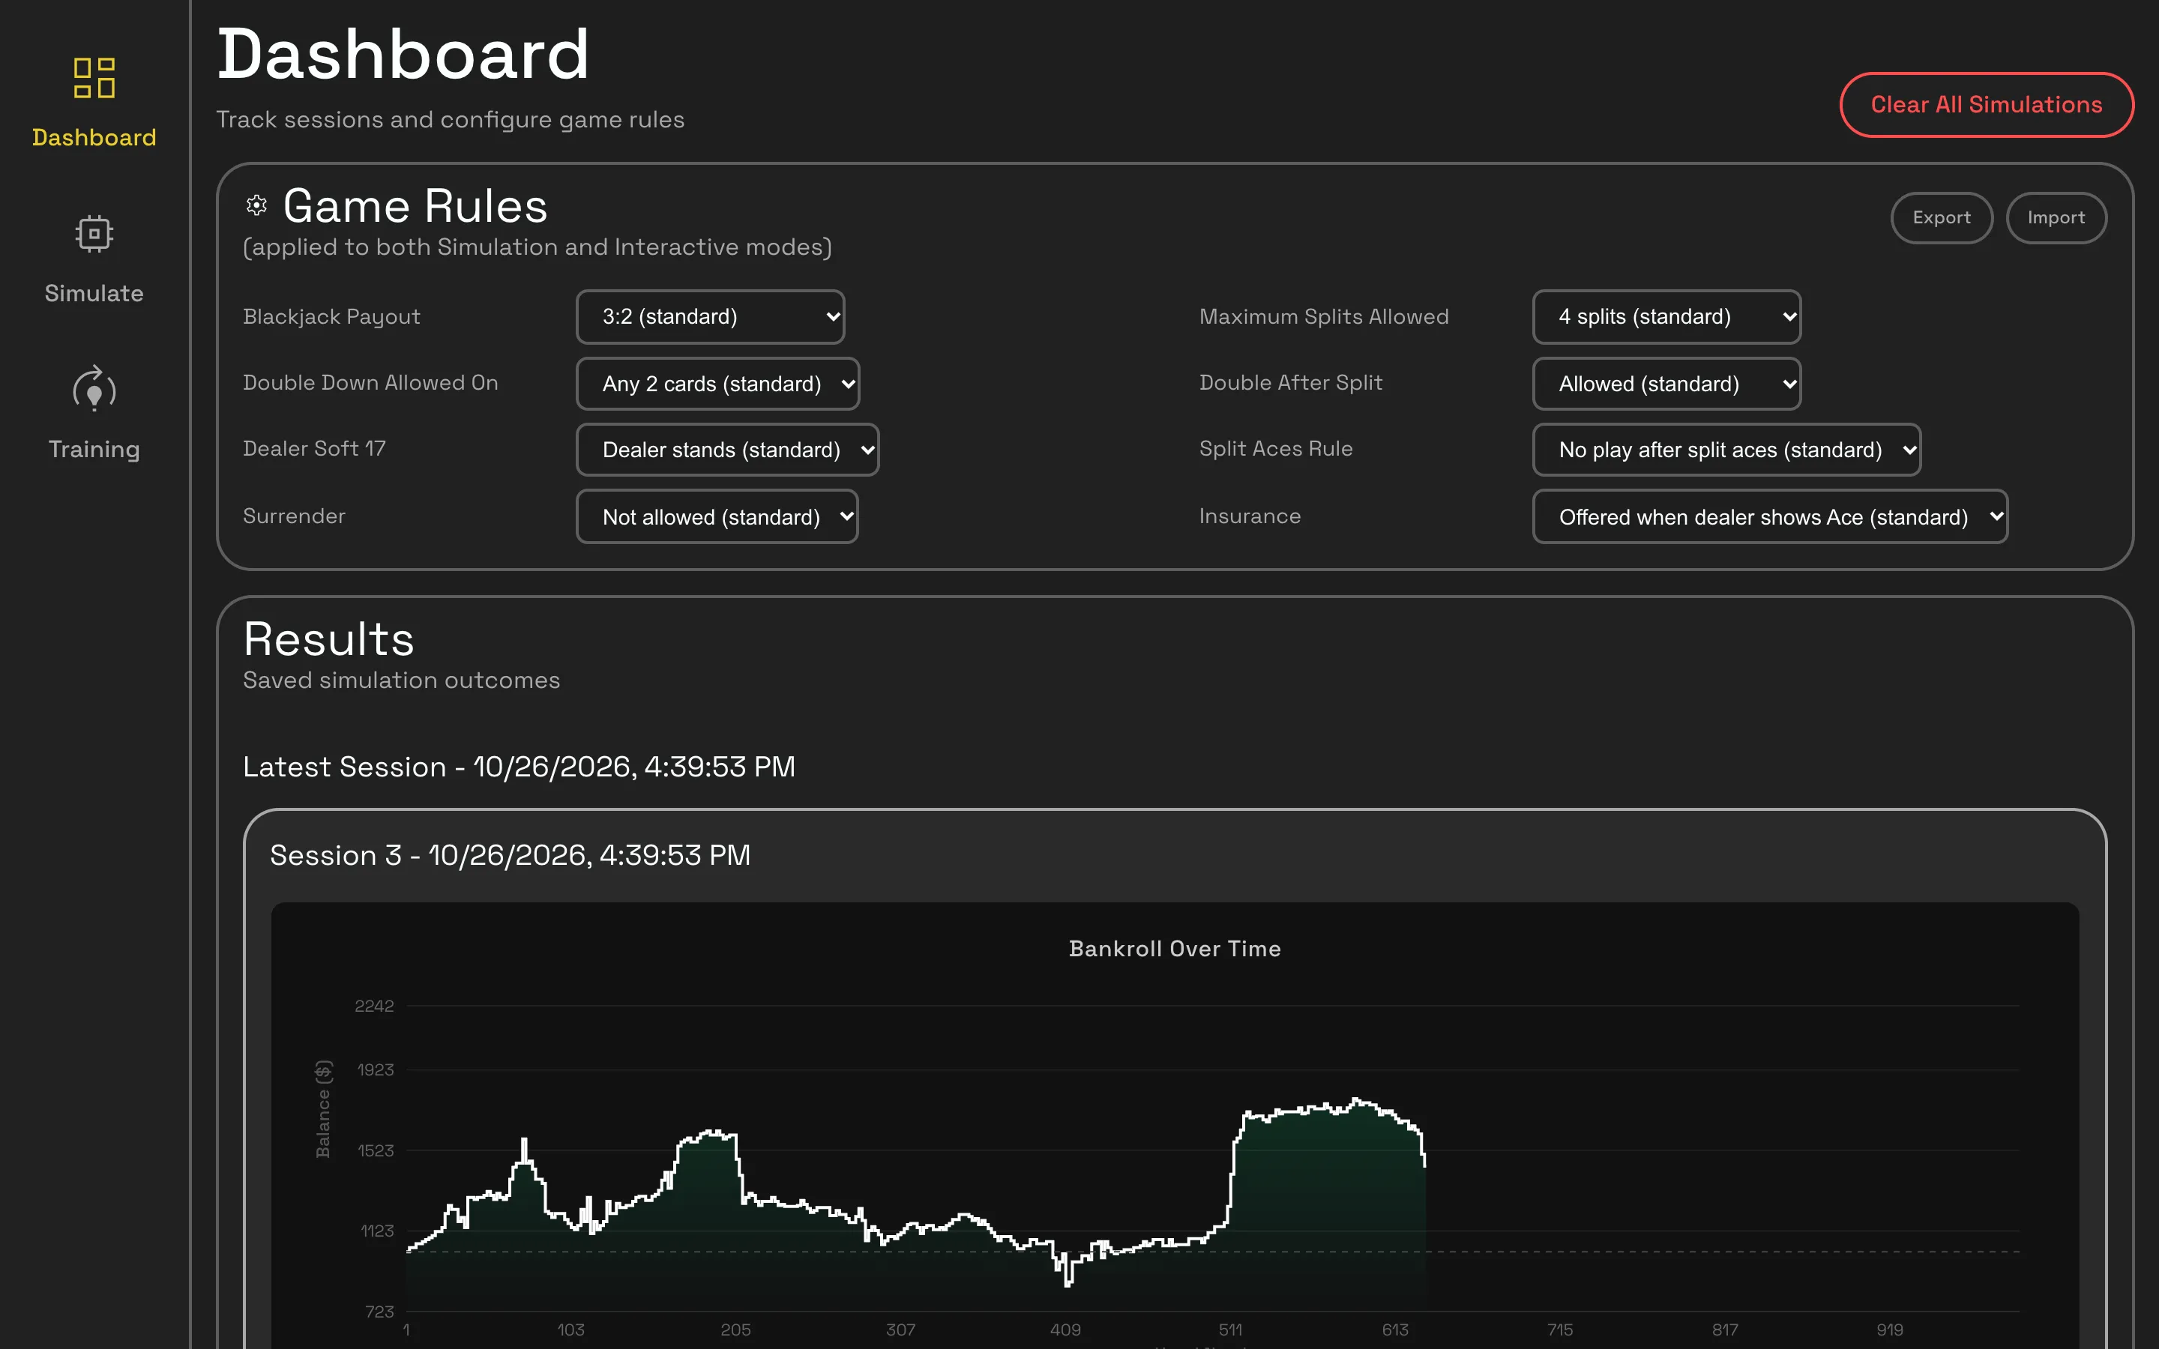Go to the Simulate menu label

click(94, 294)
